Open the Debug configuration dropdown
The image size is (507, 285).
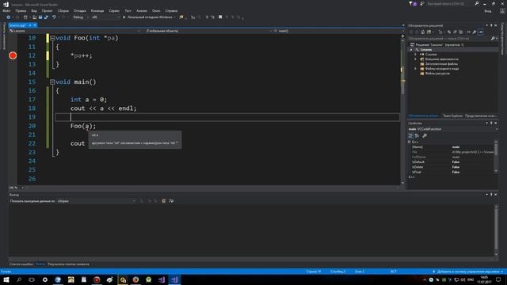[x=81, y=17]
